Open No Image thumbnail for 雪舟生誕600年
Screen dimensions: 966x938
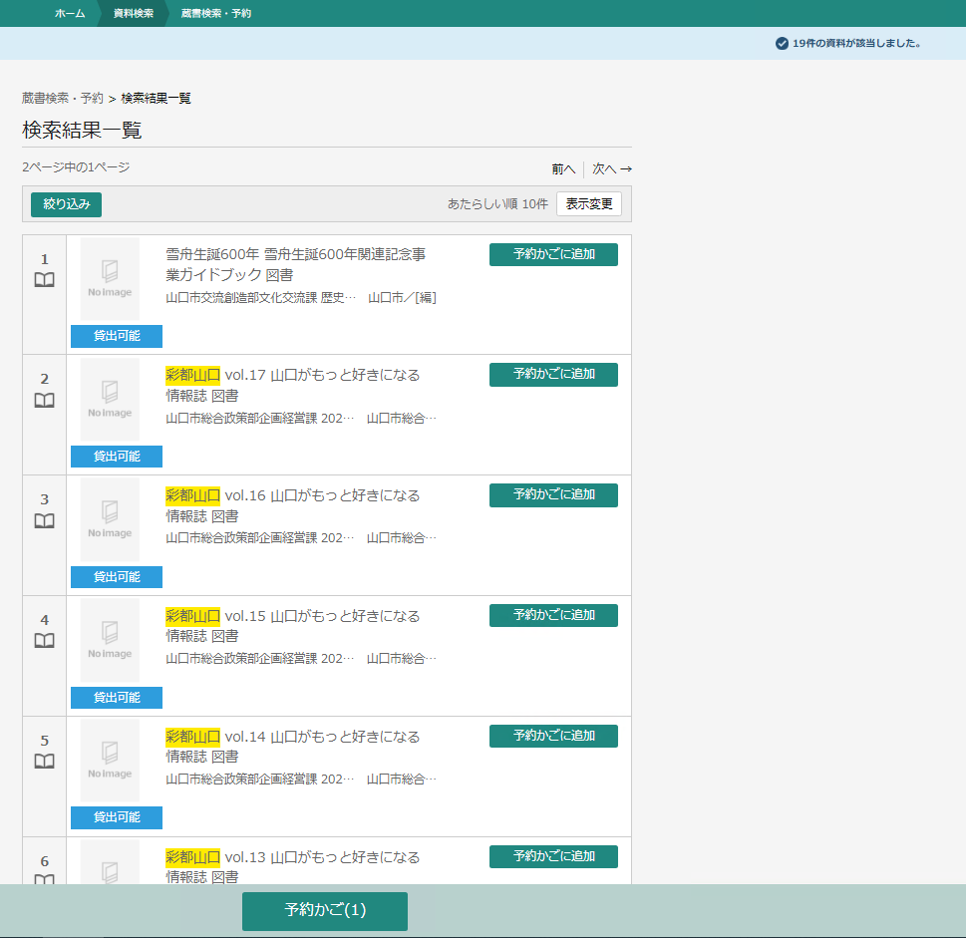point(110,278)
